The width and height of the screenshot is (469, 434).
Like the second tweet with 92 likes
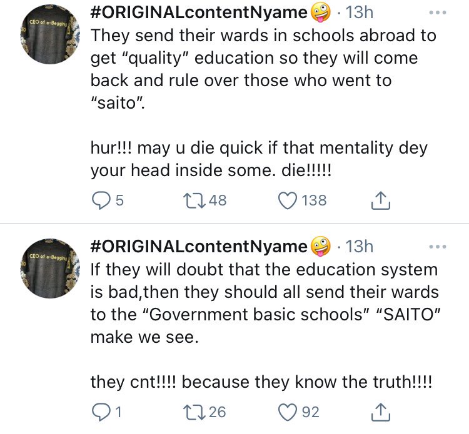point(287,412)
